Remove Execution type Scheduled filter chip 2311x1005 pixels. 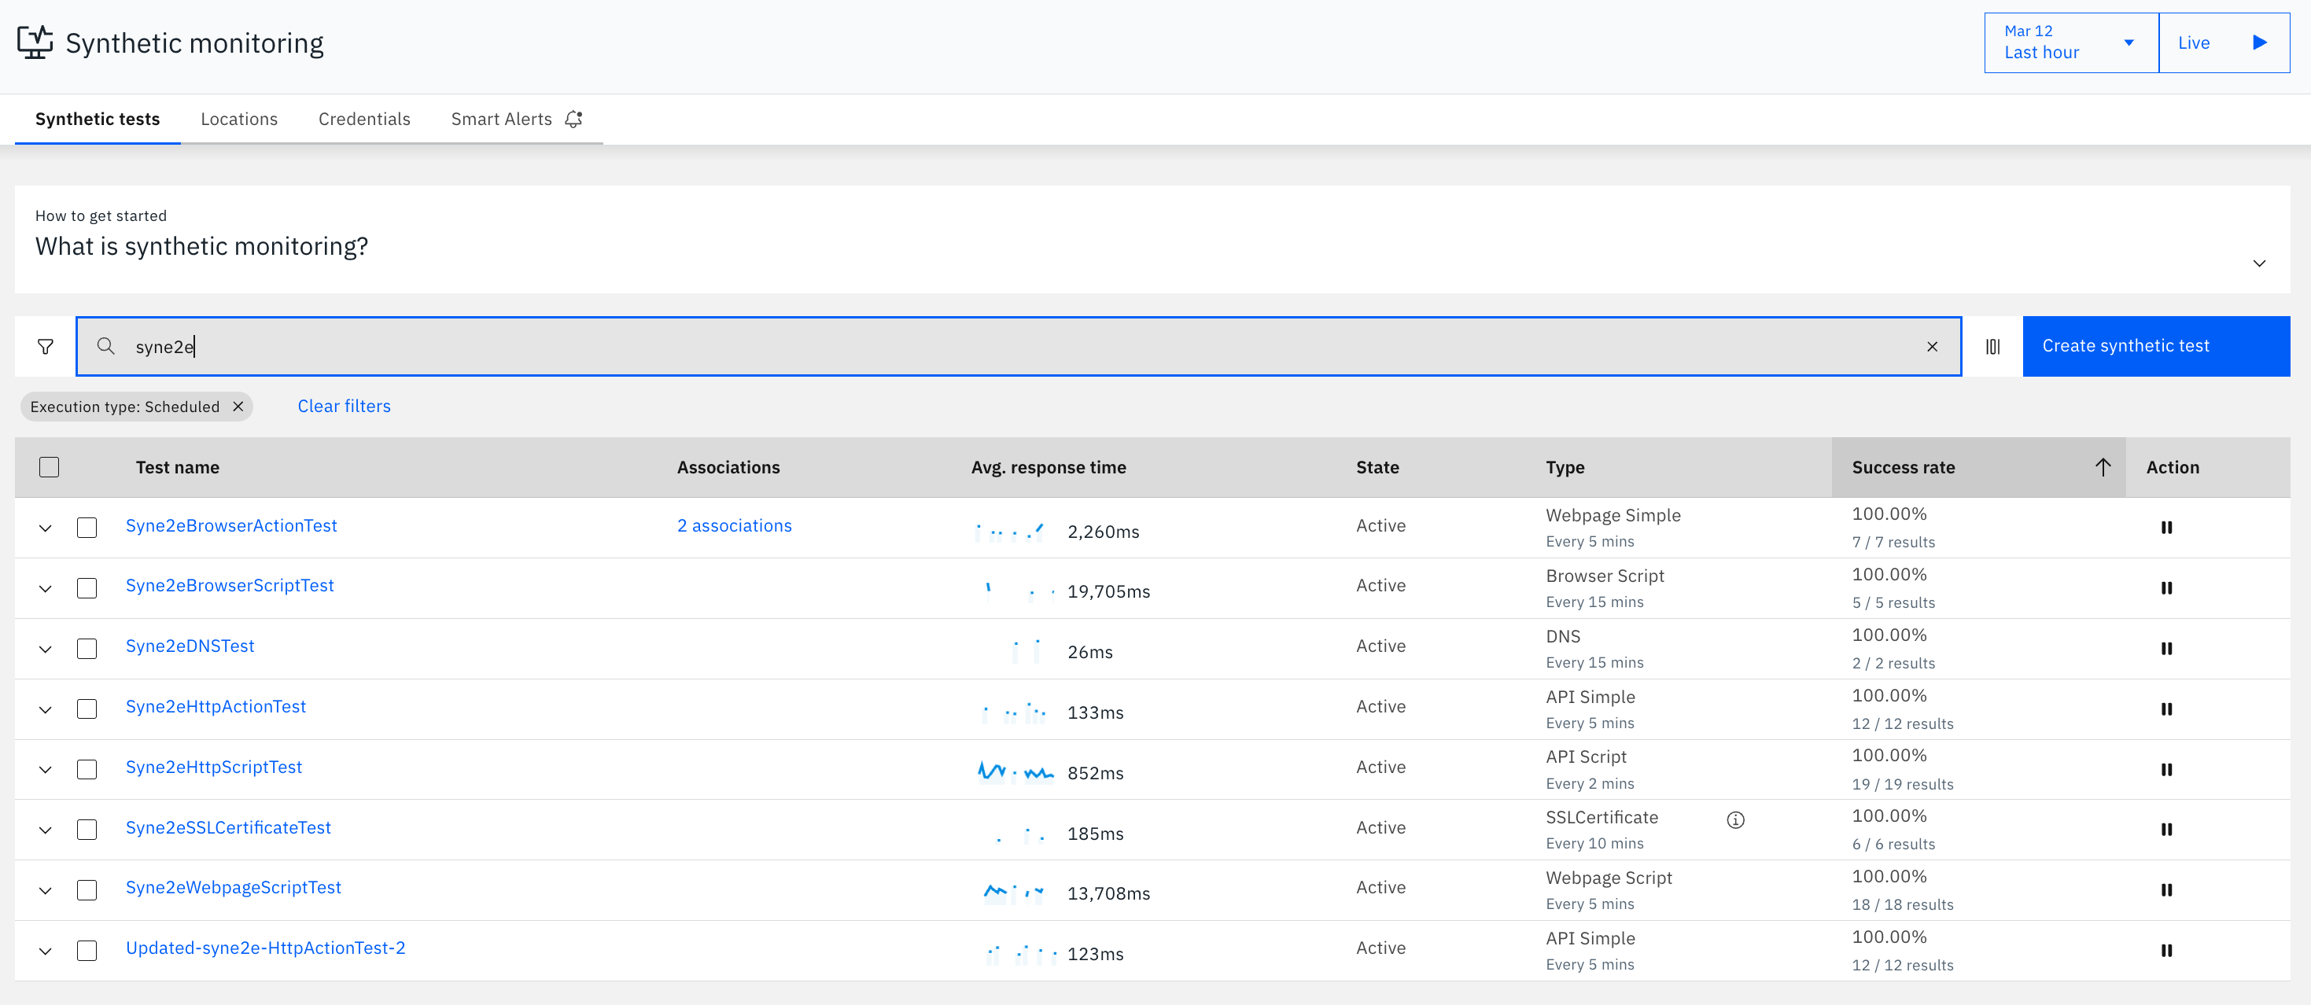pos(238,406)
